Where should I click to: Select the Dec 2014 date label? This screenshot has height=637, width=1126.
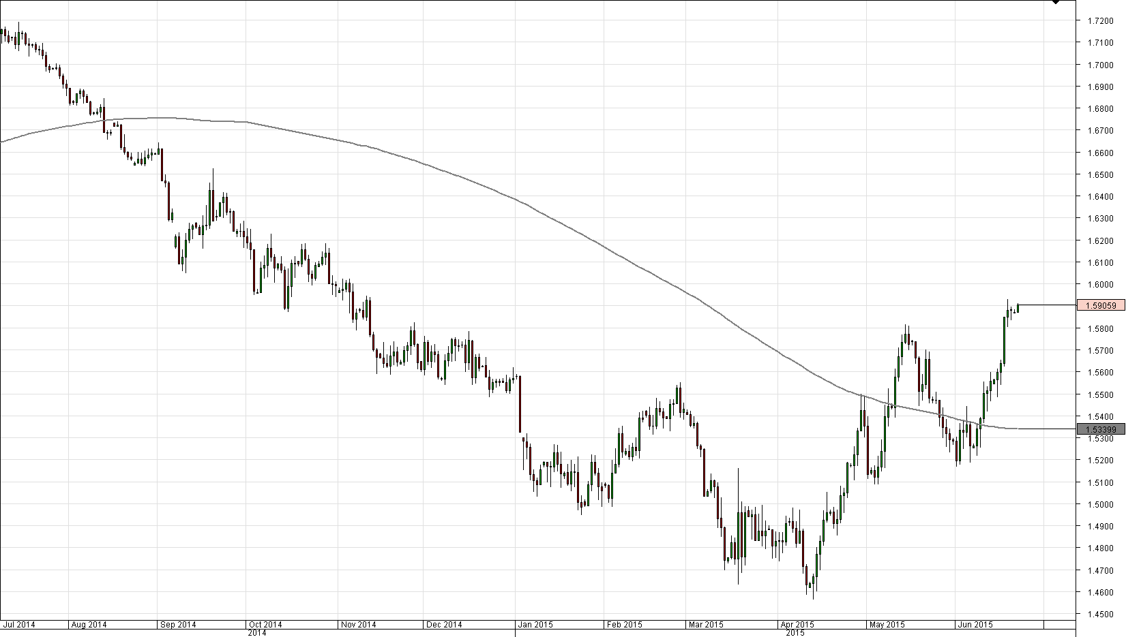pos(444,624)
